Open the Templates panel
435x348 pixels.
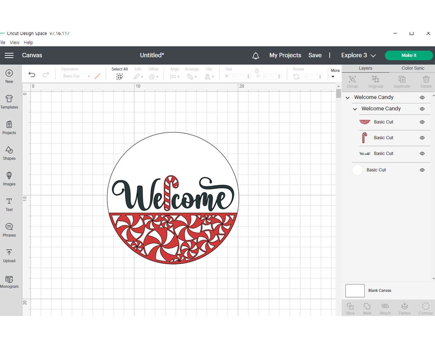(x=9, y=101)
